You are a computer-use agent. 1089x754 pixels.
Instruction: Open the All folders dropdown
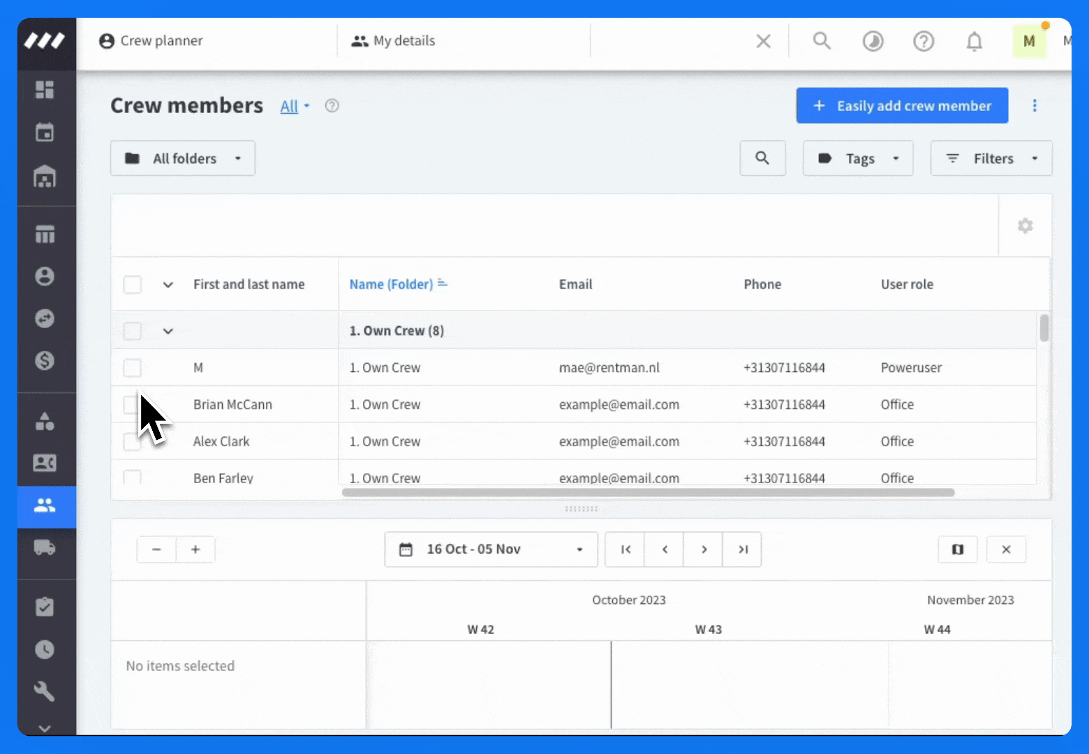point(183,158)
